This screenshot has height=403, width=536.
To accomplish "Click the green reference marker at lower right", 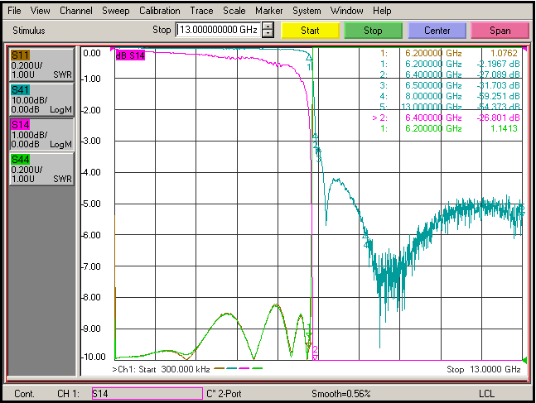I will coord(524,359).
